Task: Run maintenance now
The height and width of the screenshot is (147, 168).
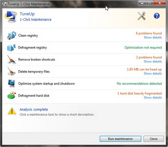Action: pos(120,139)
